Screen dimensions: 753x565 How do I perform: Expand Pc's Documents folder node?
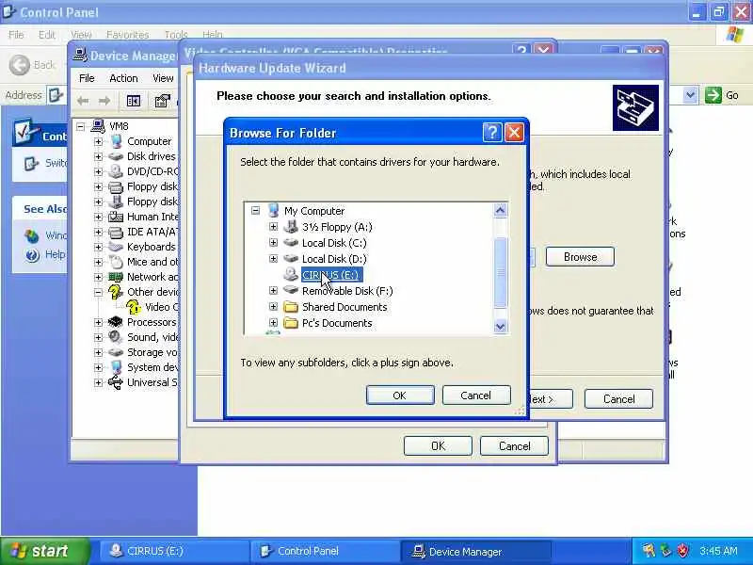click(x=273, y=322)
